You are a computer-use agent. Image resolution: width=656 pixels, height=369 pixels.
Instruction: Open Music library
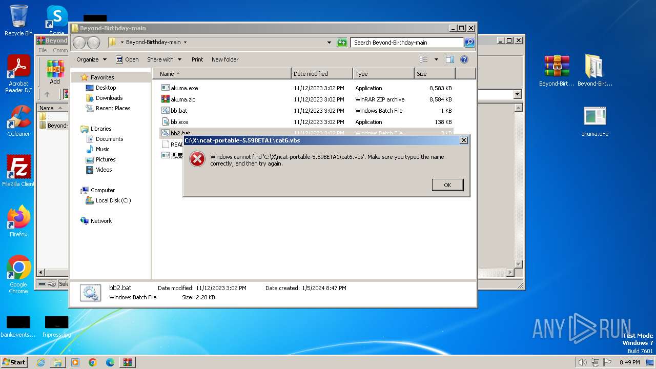(x=102, y=149)
